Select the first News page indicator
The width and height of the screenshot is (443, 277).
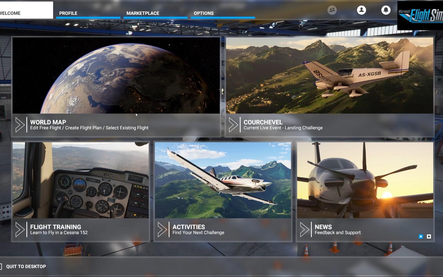(x=421, y=236)
